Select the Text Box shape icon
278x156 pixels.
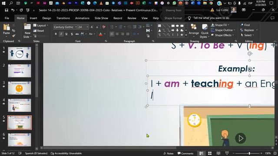coord(159,26)
